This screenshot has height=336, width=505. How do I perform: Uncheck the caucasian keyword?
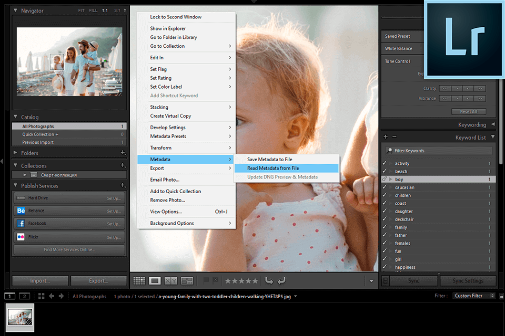[x=385, y=187]
